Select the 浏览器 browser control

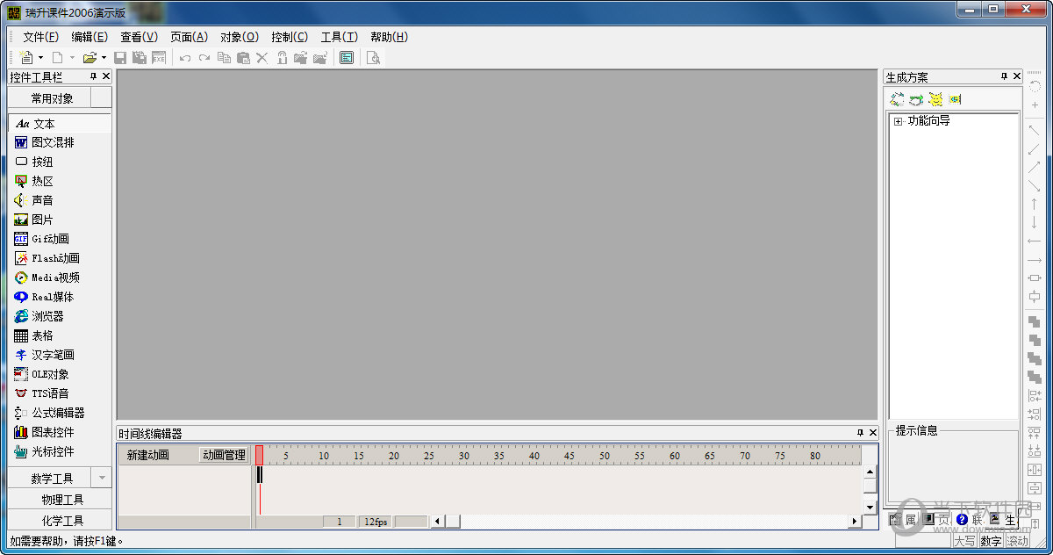coord(60,316)
